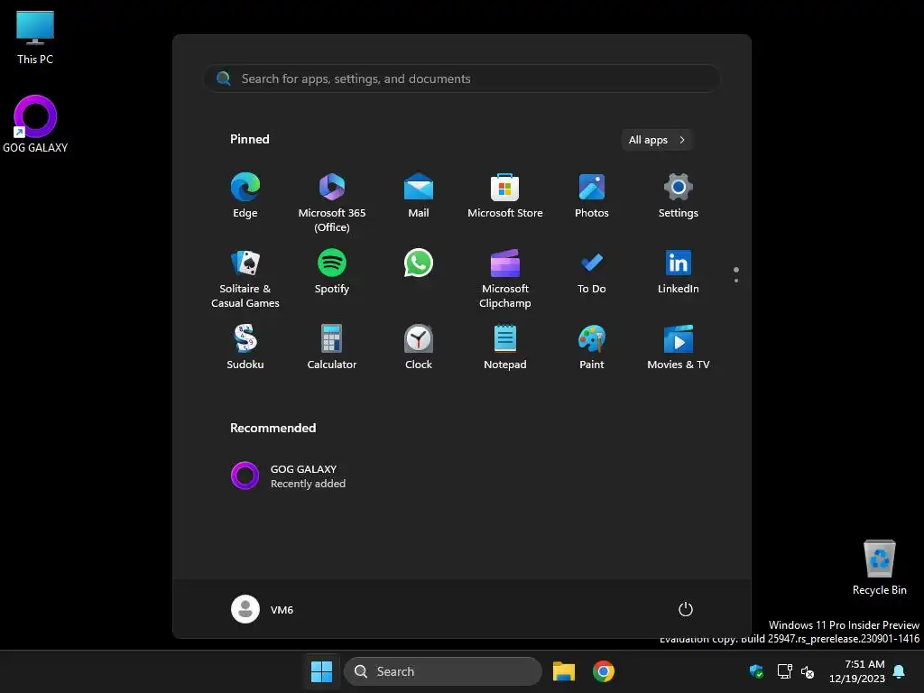Image resolution: width=924 pixels, height=693 pixels.
Task: Launch the To Do app
Action: click(x=592, y=272)
